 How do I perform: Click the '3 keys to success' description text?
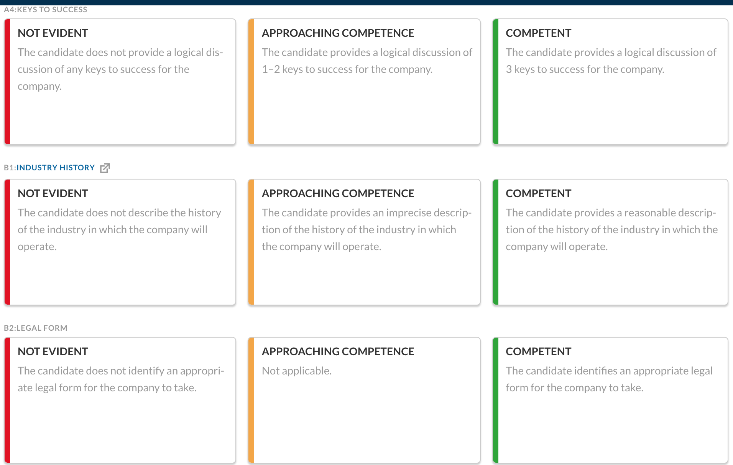tap(611, 61)
